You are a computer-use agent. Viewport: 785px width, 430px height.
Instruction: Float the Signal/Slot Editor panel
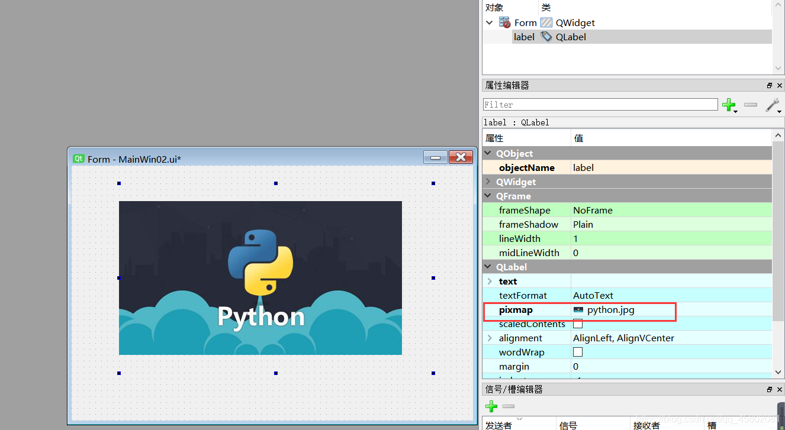770,390
